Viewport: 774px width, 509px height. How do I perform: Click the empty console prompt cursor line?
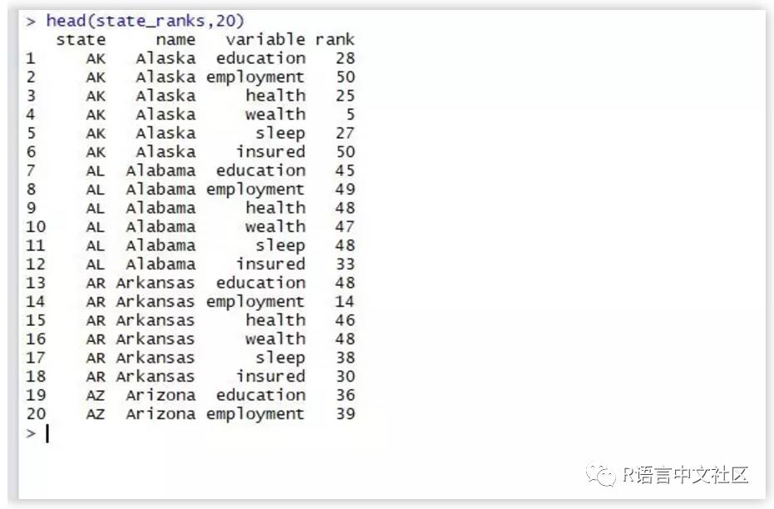coord(47,433)
